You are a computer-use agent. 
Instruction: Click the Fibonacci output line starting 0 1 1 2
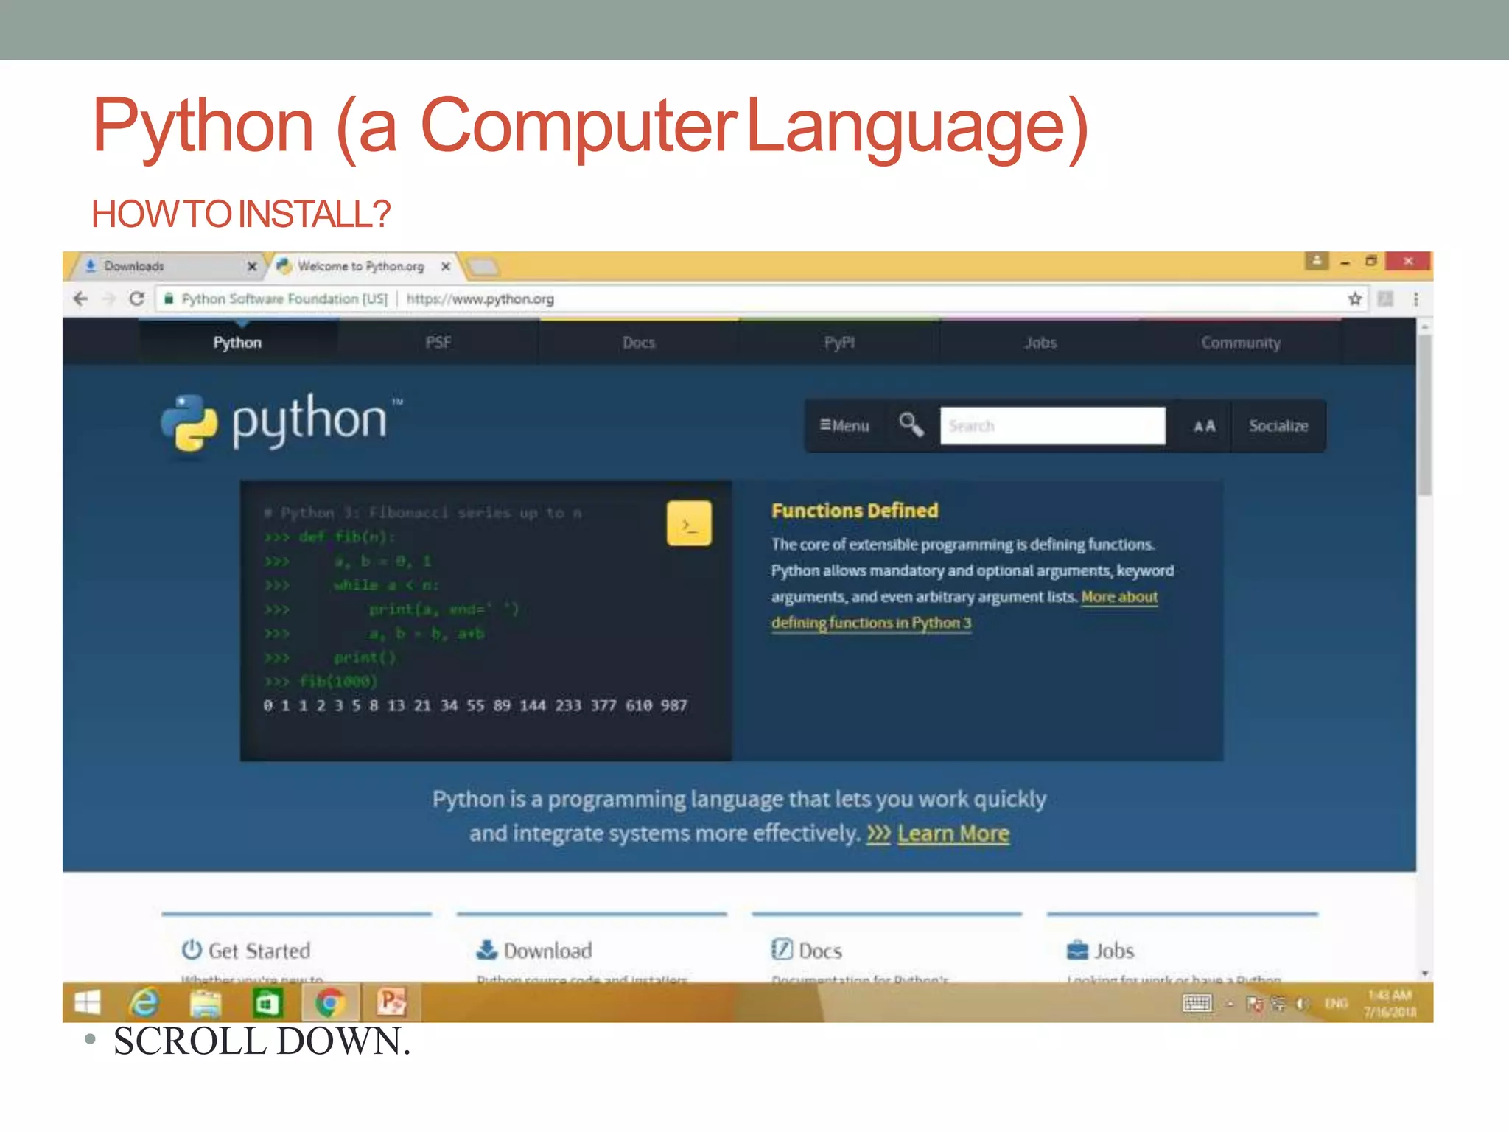(475, 706)
